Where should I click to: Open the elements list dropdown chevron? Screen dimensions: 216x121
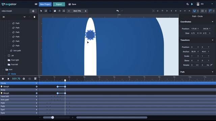25,17
